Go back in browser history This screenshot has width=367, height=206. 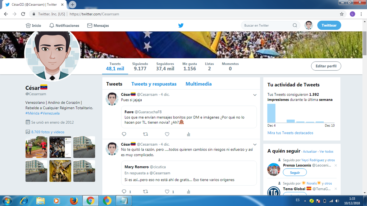6,14
